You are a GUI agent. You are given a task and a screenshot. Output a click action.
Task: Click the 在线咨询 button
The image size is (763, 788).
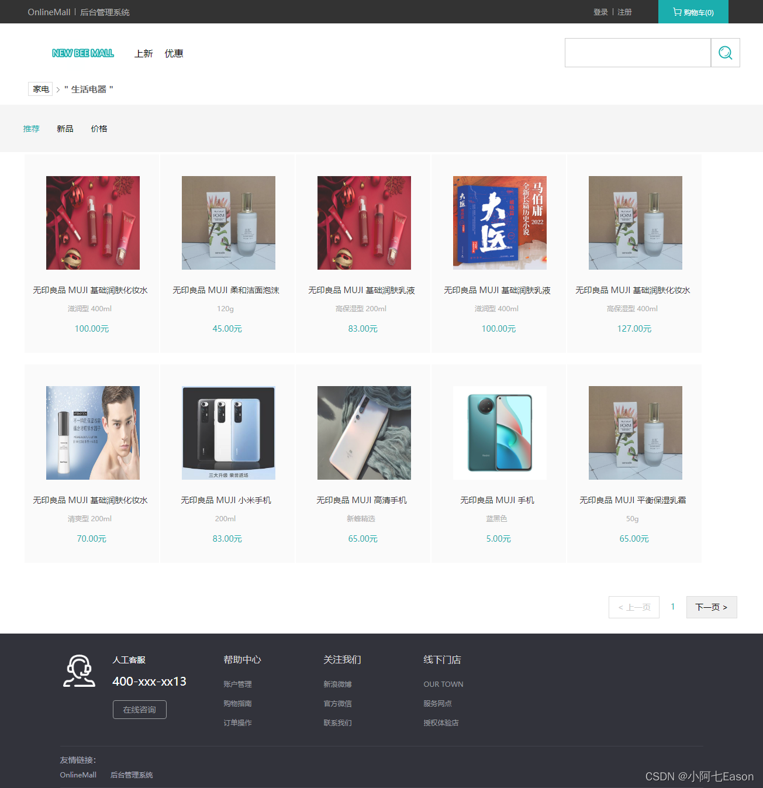(140, 710)
